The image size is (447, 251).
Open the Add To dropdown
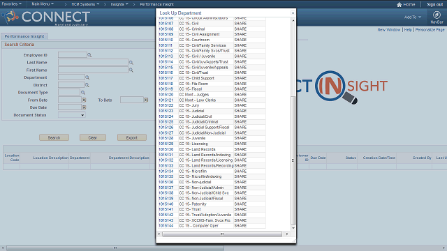tap(413, 17)
